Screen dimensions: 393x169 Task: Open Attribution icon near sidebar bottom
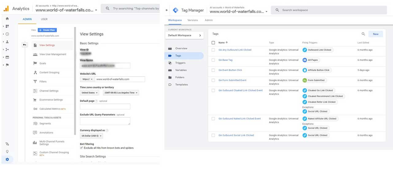7,144
